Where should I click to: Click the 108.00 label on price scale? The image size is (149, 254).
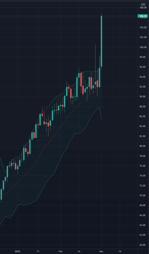[x=143, y=8]
